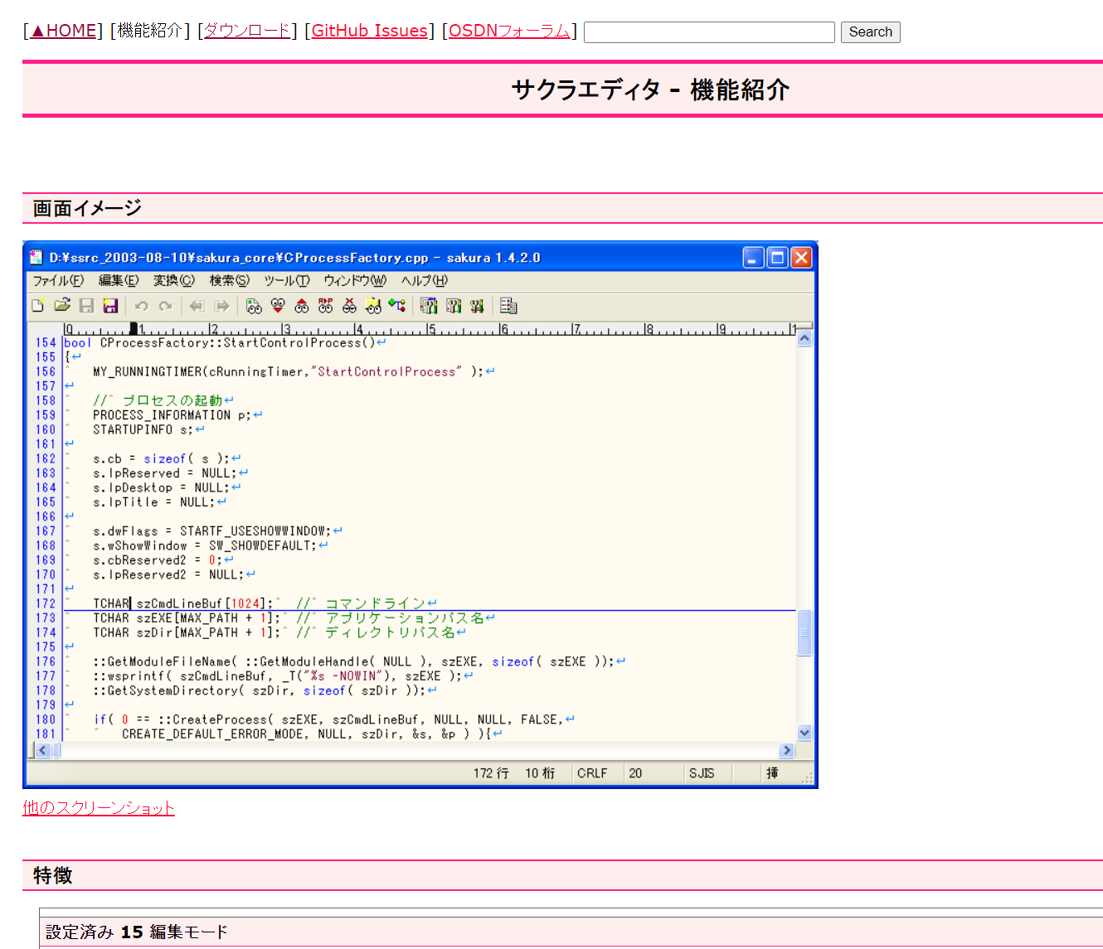Open the ファイル(F) menu
Image resolution: width=1103 pixels, height=949 pixels.
coord(58,280)
